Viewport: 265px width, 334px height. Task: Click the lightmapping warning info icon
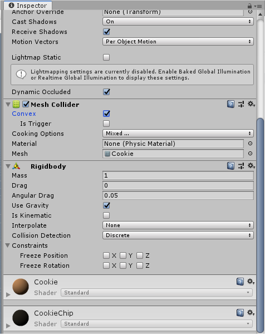[21, 75]
